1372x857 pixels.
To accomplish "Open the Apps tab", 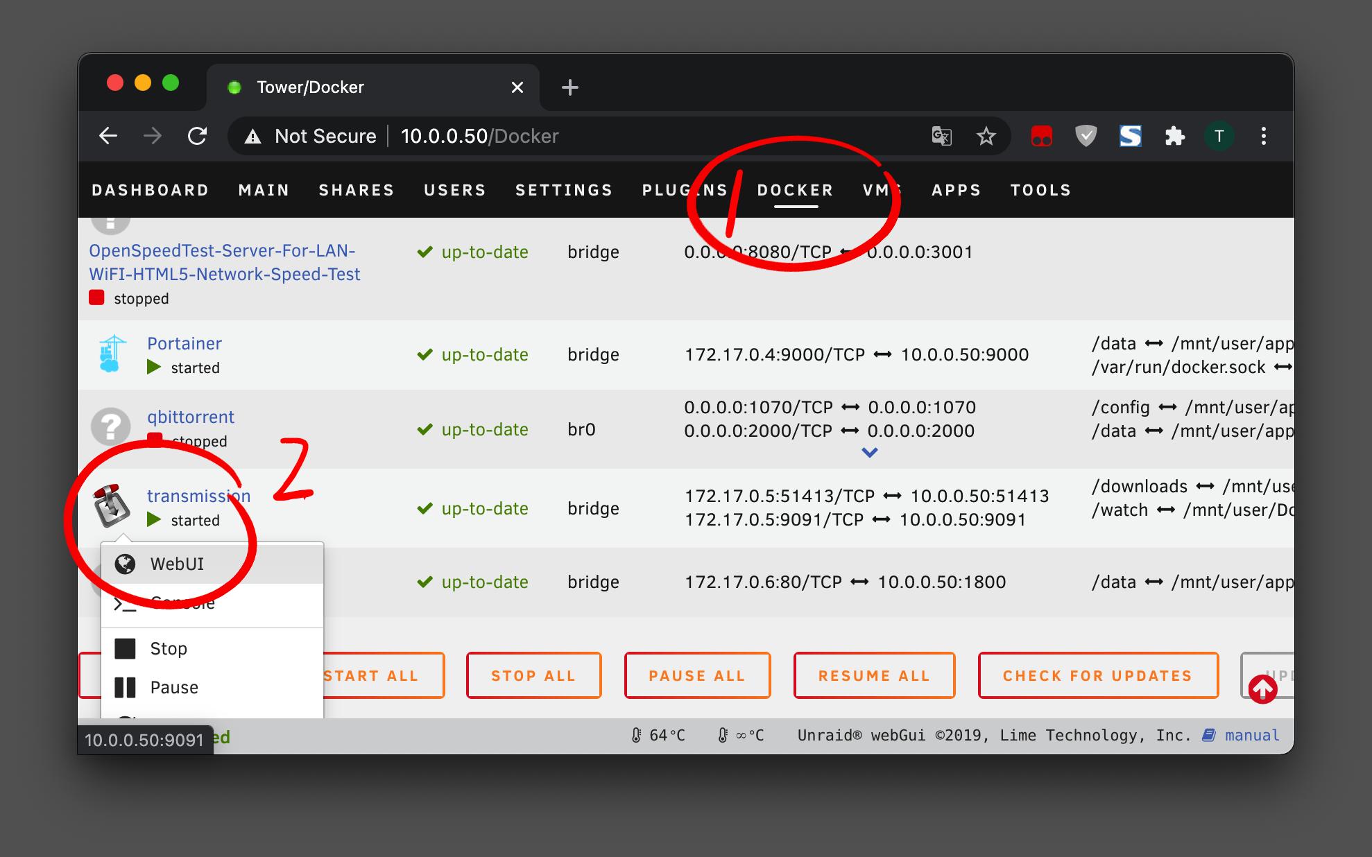I will pyautogui.click(x=956, y=190).
